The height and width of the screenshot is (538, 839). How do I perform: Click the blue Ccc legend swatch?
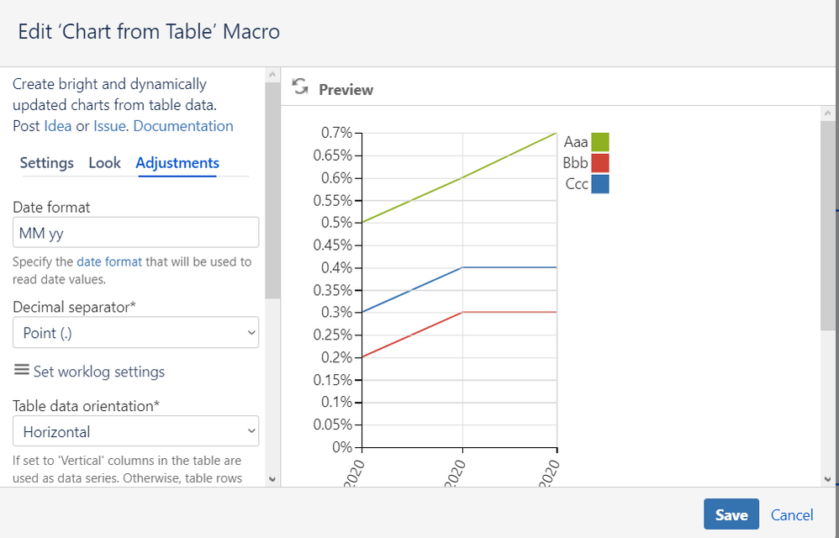point(599,184)
